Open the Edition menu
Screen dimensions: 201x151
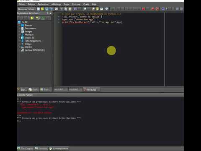click(x=31, y=4)
